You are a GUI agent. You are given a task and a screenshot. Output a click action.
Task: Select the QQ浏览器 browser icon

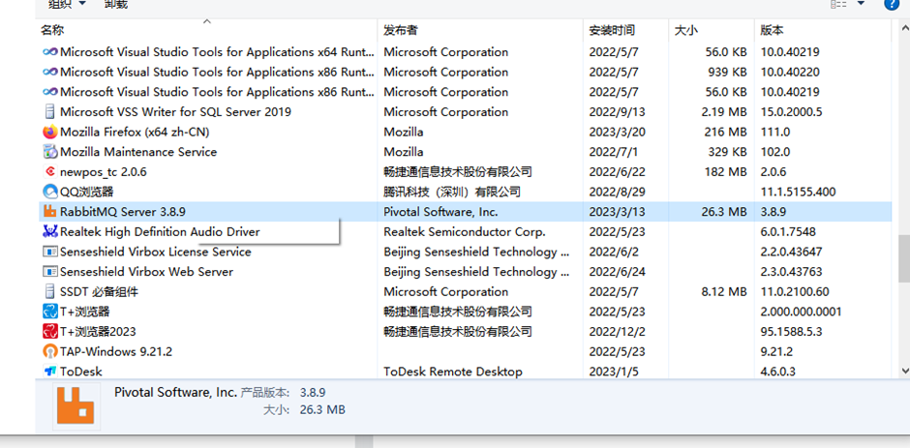(x=50, y=192)
